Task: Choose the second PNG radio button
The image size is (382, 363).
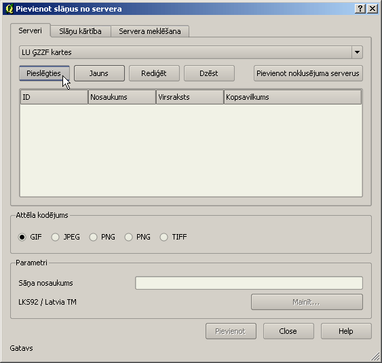Action: click(128, 237)
